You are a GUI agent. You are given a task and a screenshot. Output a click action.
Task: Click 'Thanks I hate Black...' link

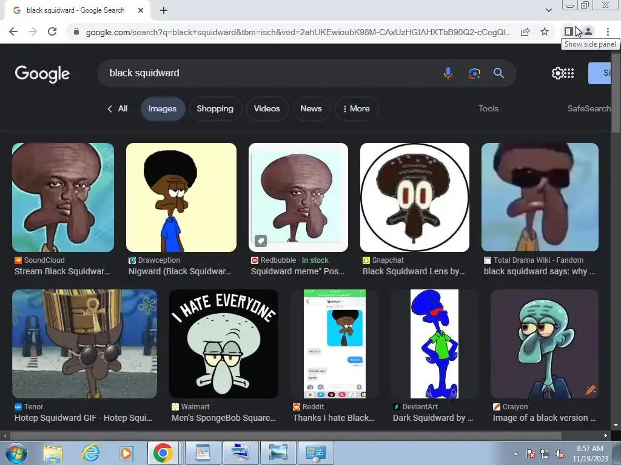point(334,418)
